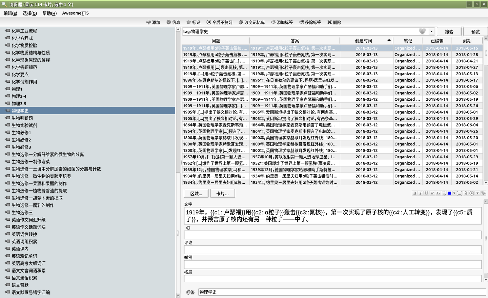Click the paperclip attach media icon
Viewport: 488px width, 298px height.
[x=466, y=193]
